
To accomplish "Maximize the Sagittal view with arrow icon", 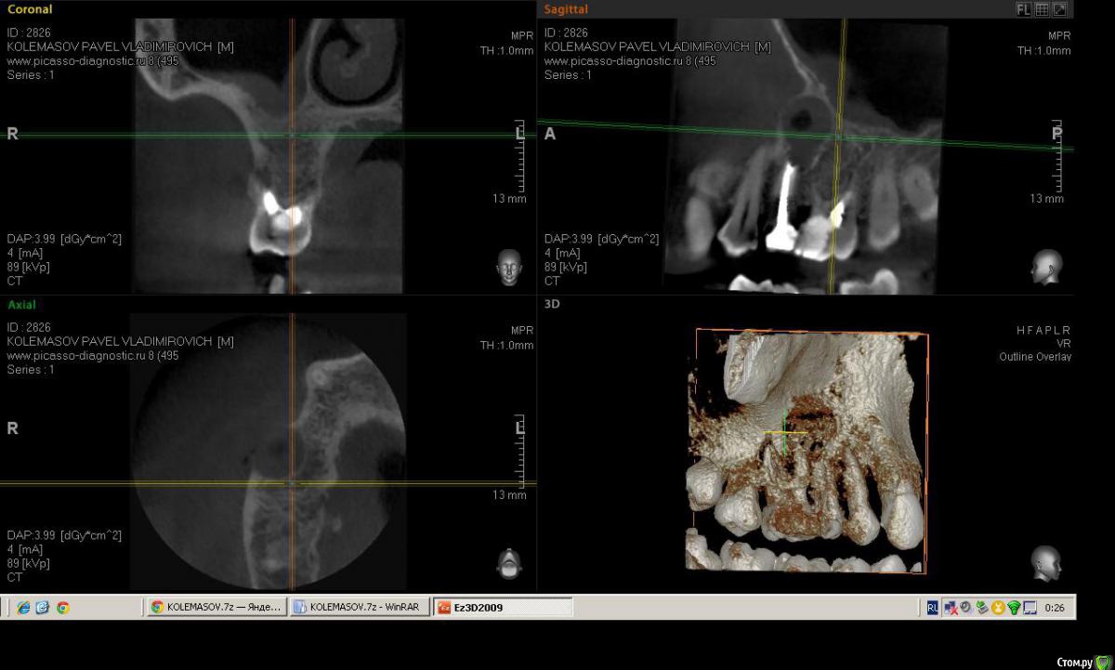I will click(x=1059, y=9).
